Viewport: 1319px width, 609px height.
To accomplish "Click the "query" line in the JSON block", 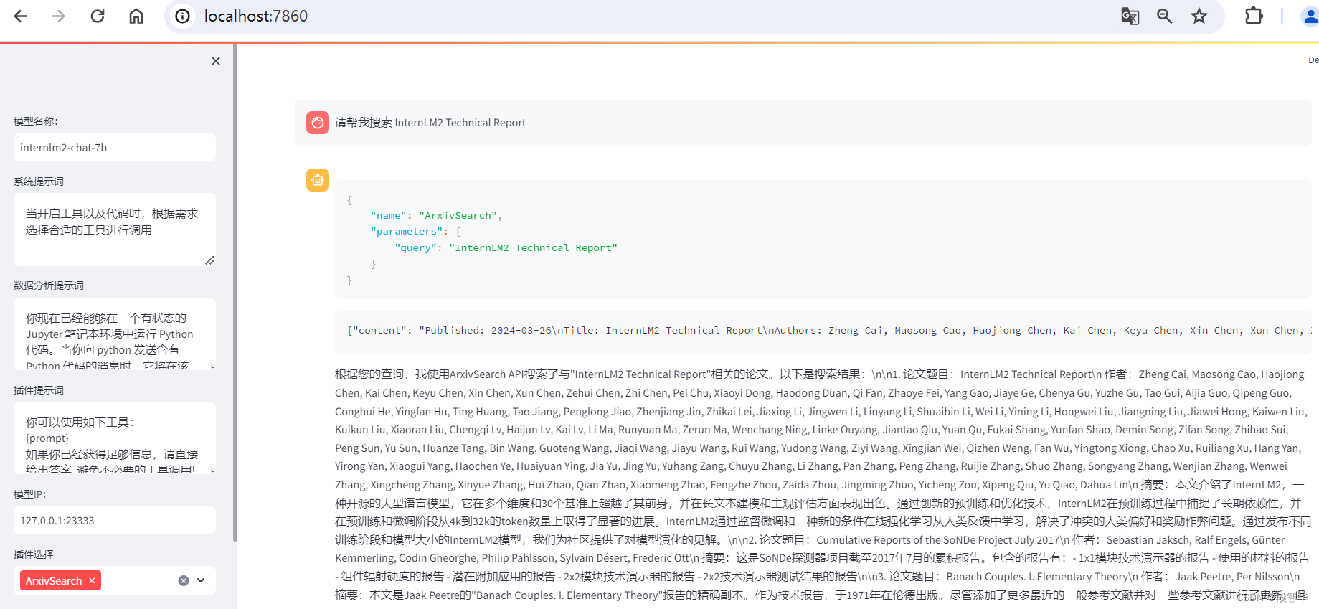I will 506,247.
